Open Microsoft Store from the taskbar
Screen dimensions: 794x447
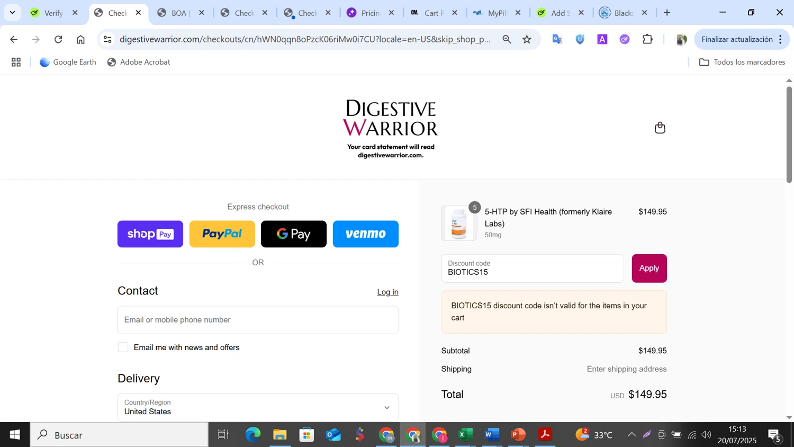click(x=306, y=435)
